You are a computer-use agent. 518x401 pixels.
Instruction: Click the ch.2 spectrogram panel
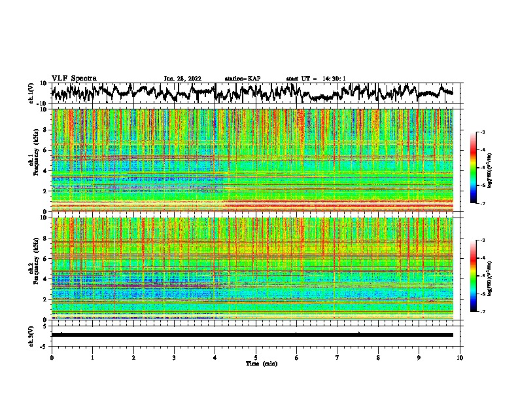252,269
